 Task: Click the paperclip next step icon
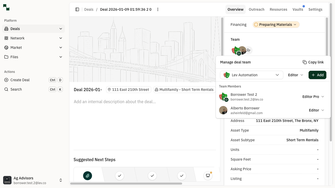pos(87,176)
